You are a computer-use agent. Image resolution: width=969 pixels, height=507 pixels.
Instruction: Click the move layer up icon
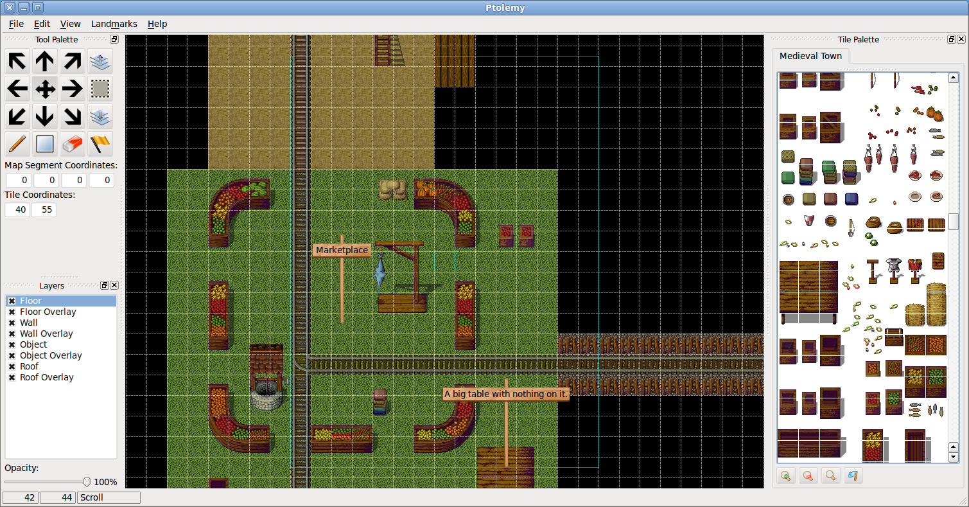click(100, 61)
